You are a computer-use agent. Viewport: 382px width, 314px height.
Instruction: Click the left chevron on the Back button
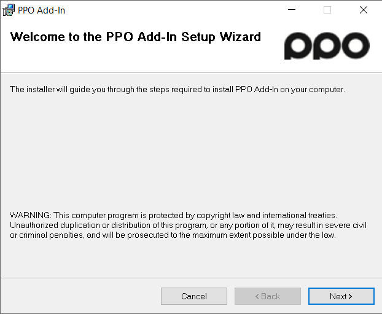click(257, 296)
